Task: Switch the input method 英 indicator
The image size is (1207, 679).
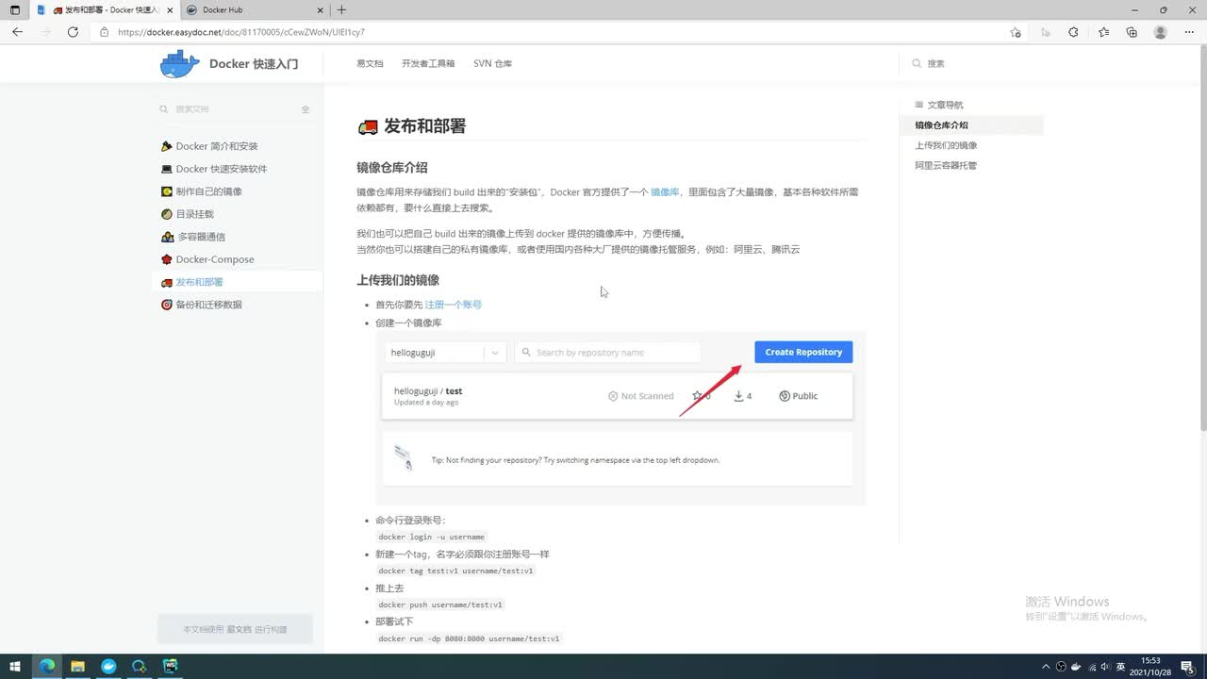Action: 1121,667
